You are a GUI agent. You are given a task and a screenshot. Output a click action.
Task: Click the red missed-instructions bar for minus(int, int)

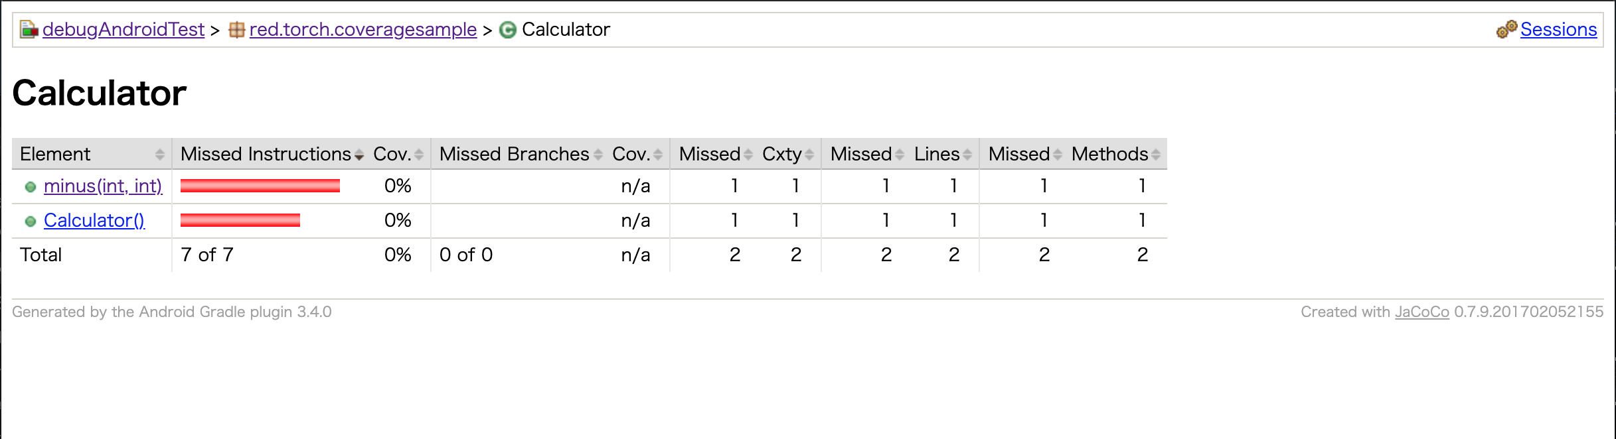point(260,186)
